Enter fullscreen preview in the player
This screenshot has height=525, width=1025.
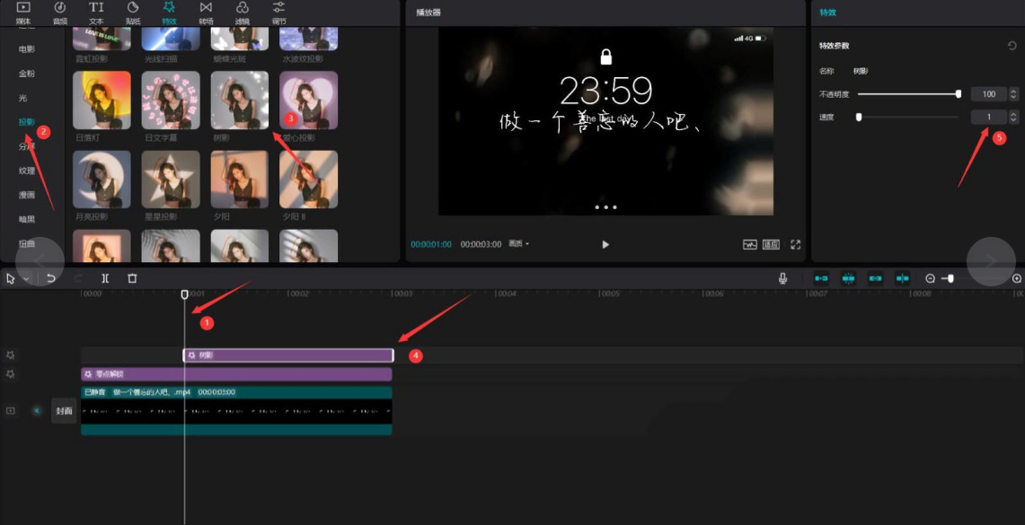click(795, 244)
